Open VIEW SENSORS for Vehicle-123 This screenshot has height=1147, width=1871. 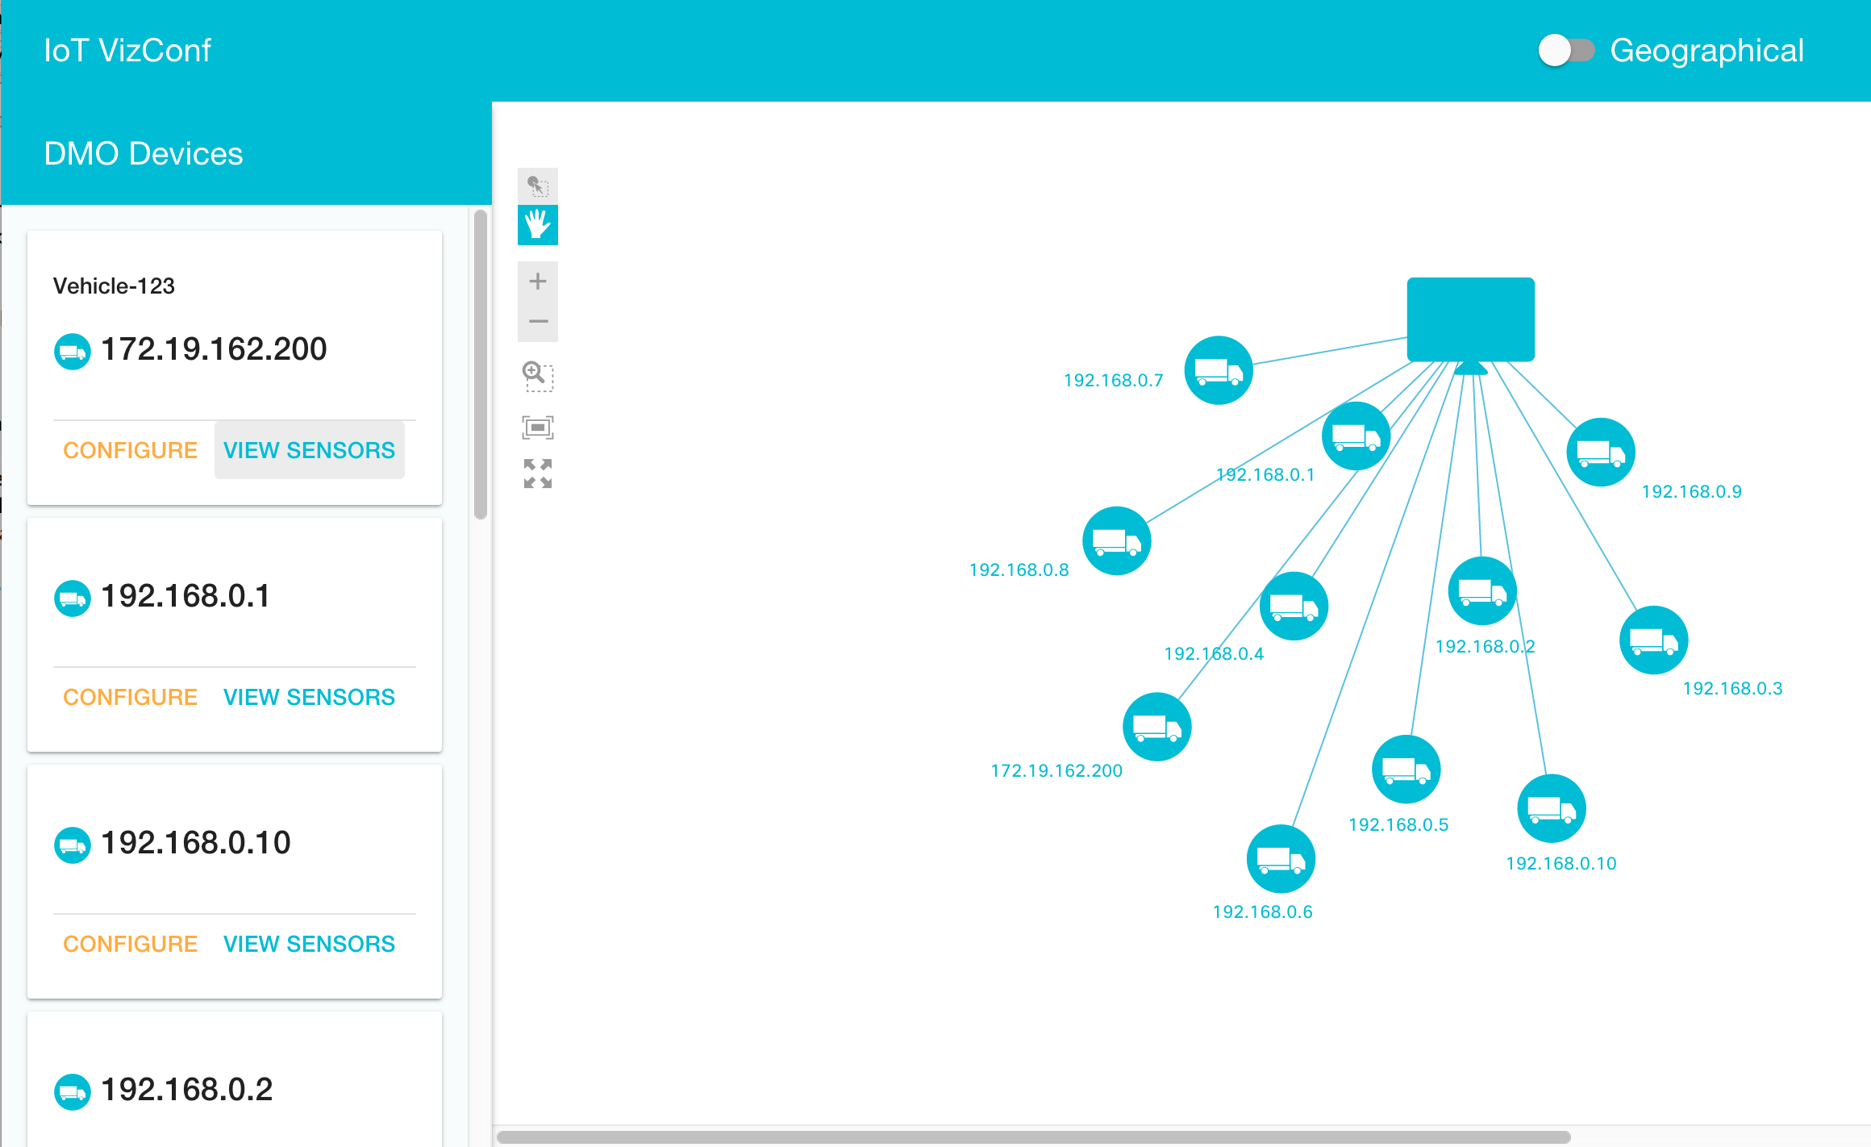pos(309,450)
